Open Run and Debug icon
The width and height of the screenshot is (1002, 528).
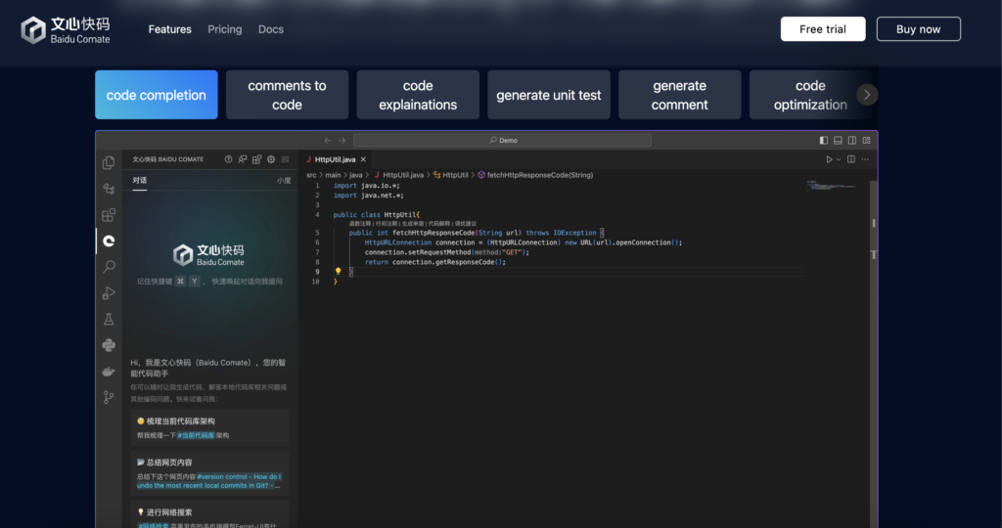click(109, 293)
